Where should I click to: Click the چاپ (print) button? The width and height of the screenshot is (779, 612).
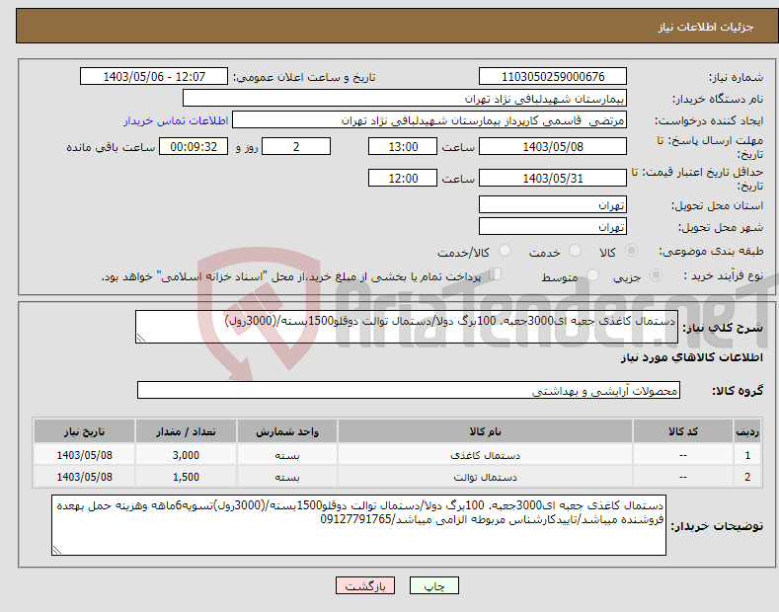(x=433, y=586)
